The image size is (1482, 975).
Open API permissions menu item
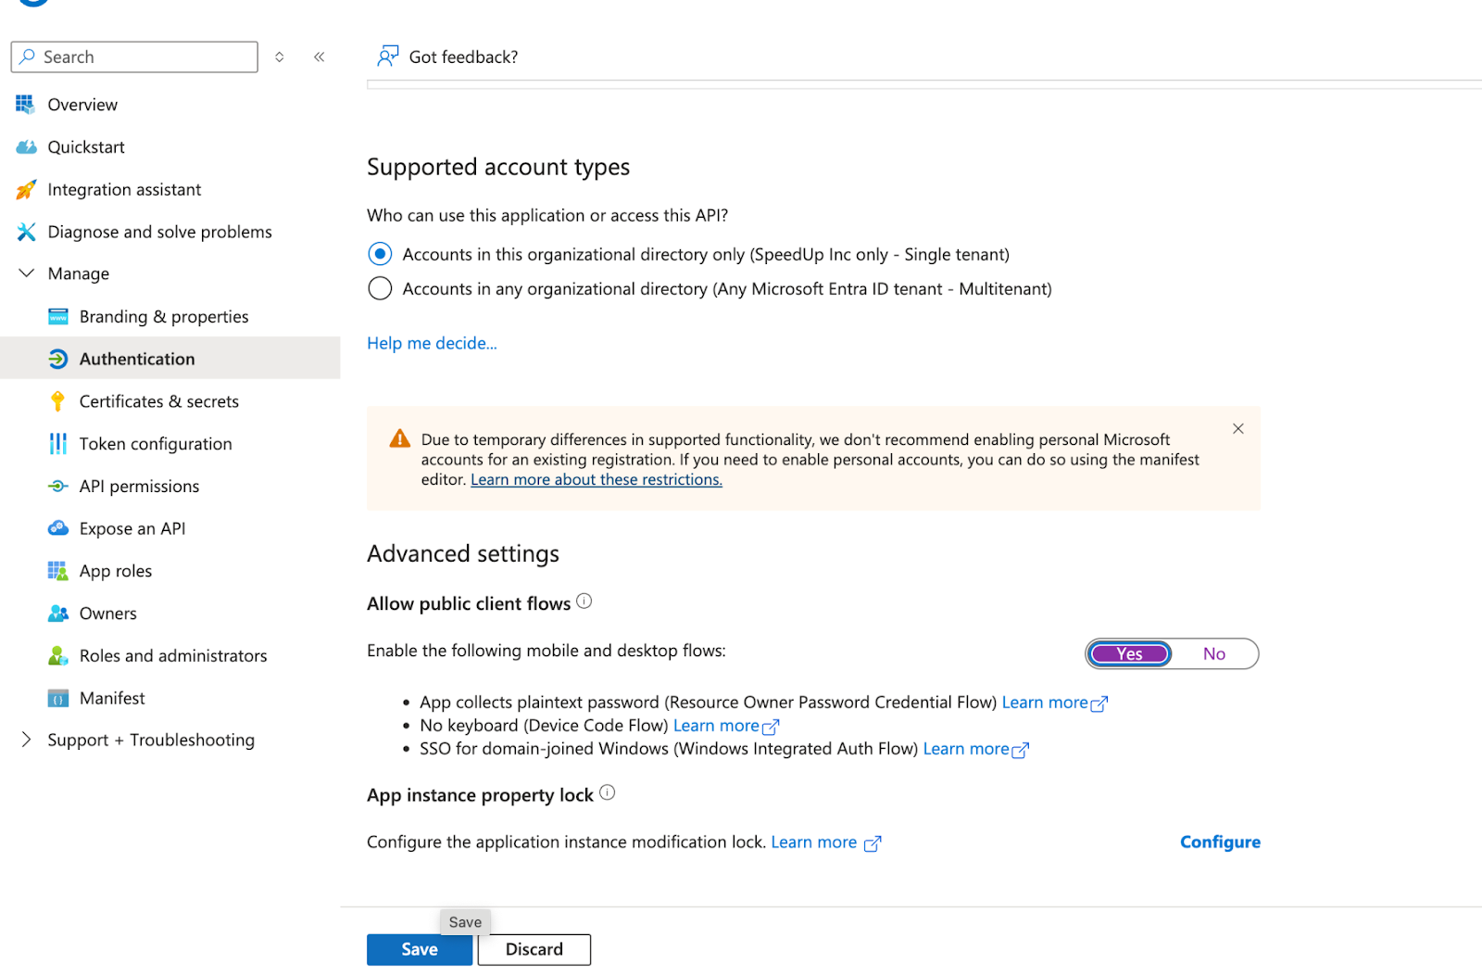point(139,487)
